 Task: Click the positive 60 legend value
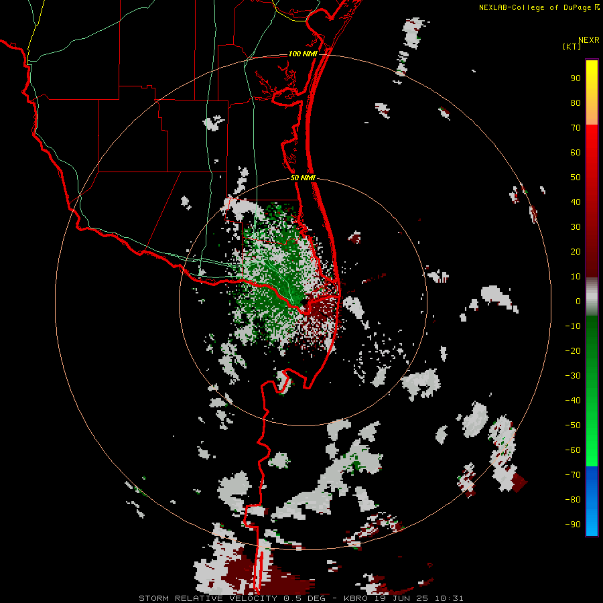click(576, 152)
